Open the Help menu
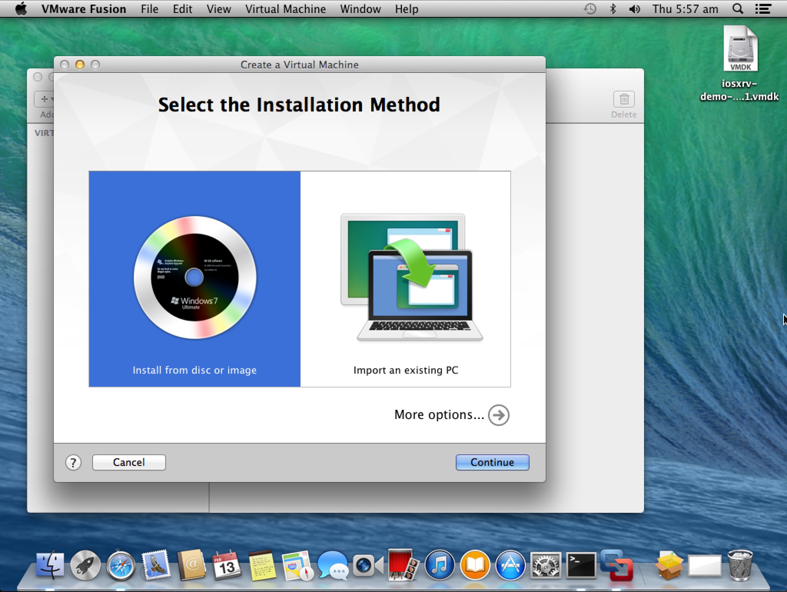 tap(407, 8)
